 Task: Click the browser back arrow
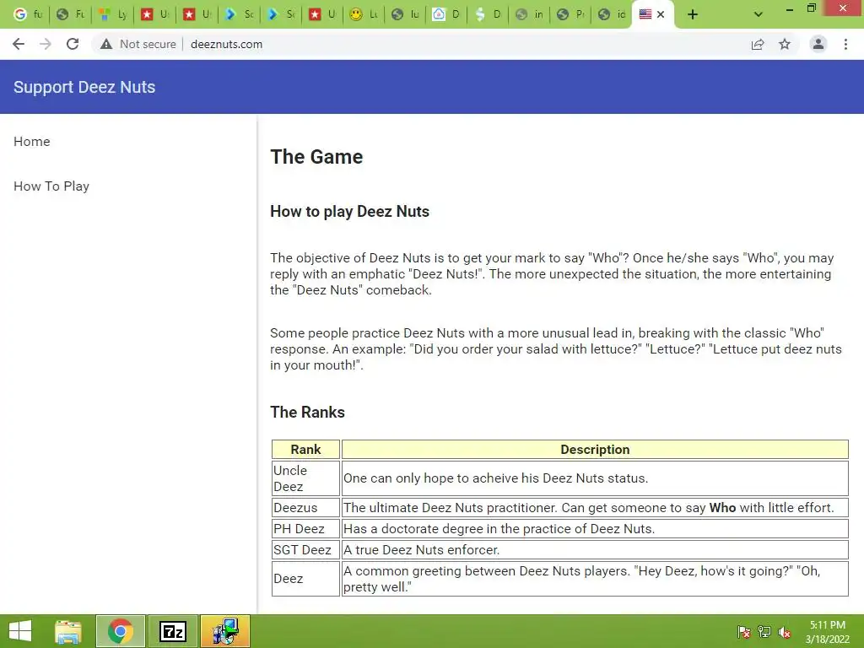(x=19, y=44)
